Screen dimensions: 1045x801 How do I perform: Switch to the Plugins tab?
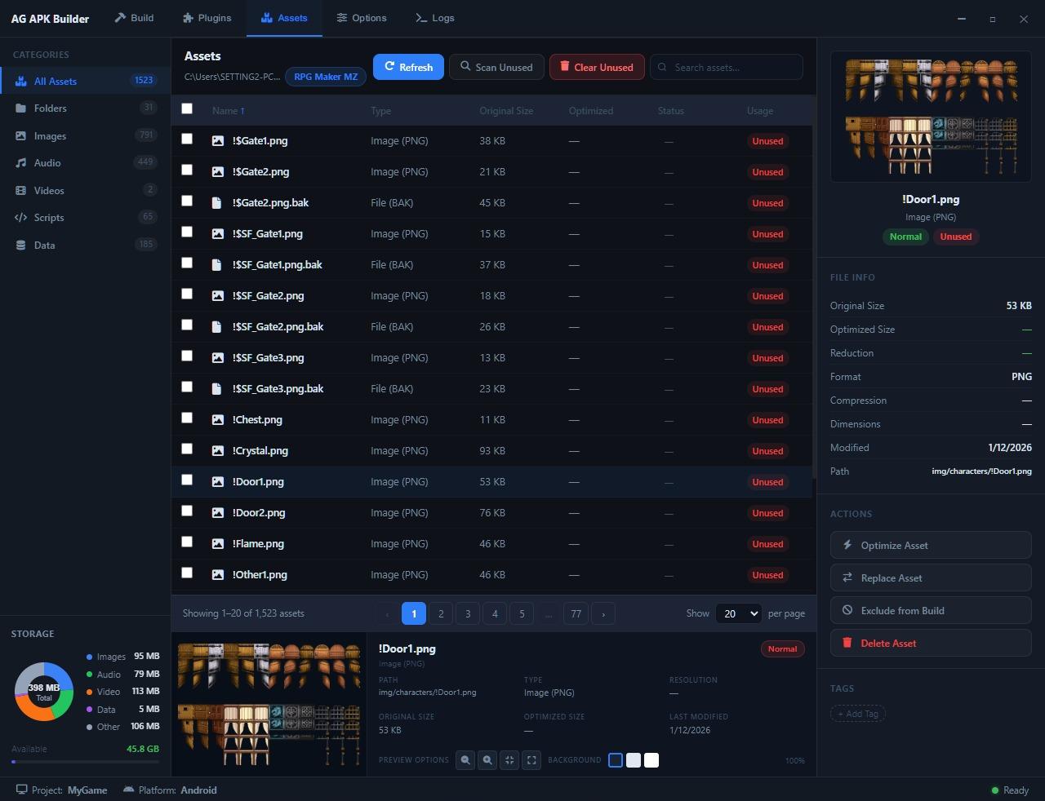point(207,18)
